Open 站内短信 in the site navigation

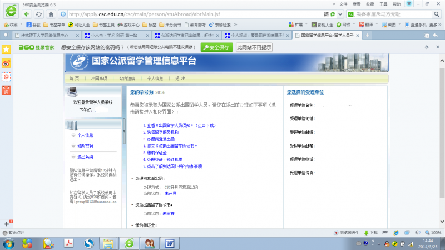127,79
